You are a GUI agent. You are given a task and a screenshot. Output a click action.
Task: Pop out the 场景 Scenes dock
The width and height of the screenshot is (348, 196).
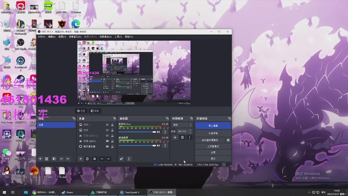(74, 118)
